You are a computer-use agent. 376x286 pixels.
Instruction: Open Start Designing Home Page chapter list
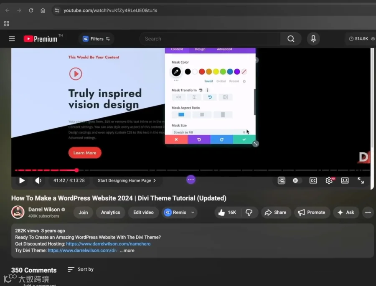(x=127, y=180)
